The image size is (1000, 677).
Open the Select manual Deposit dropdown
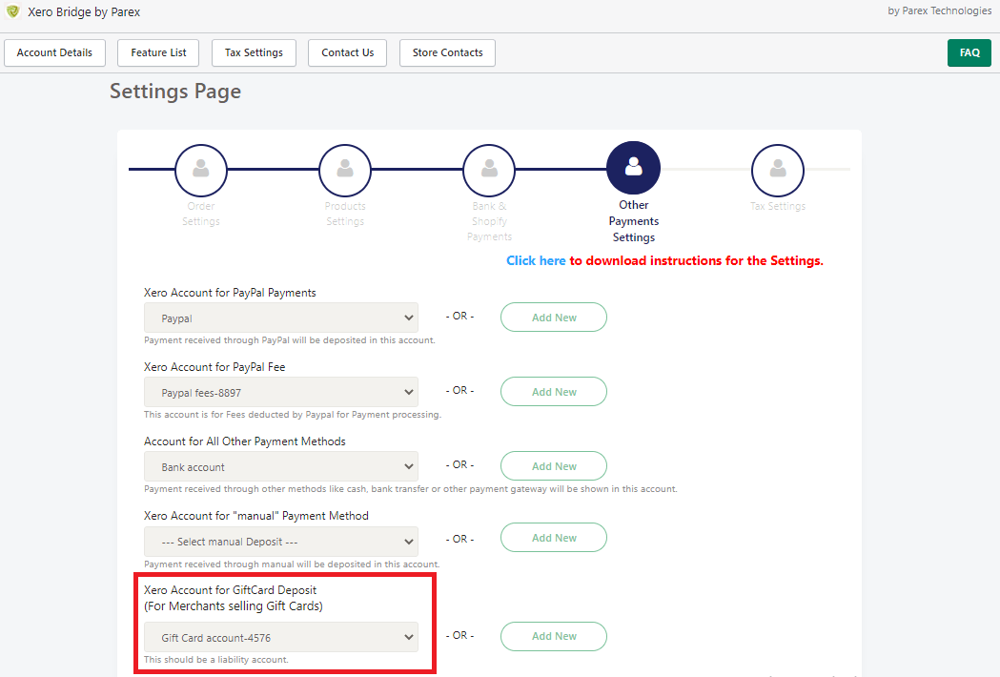280,541
